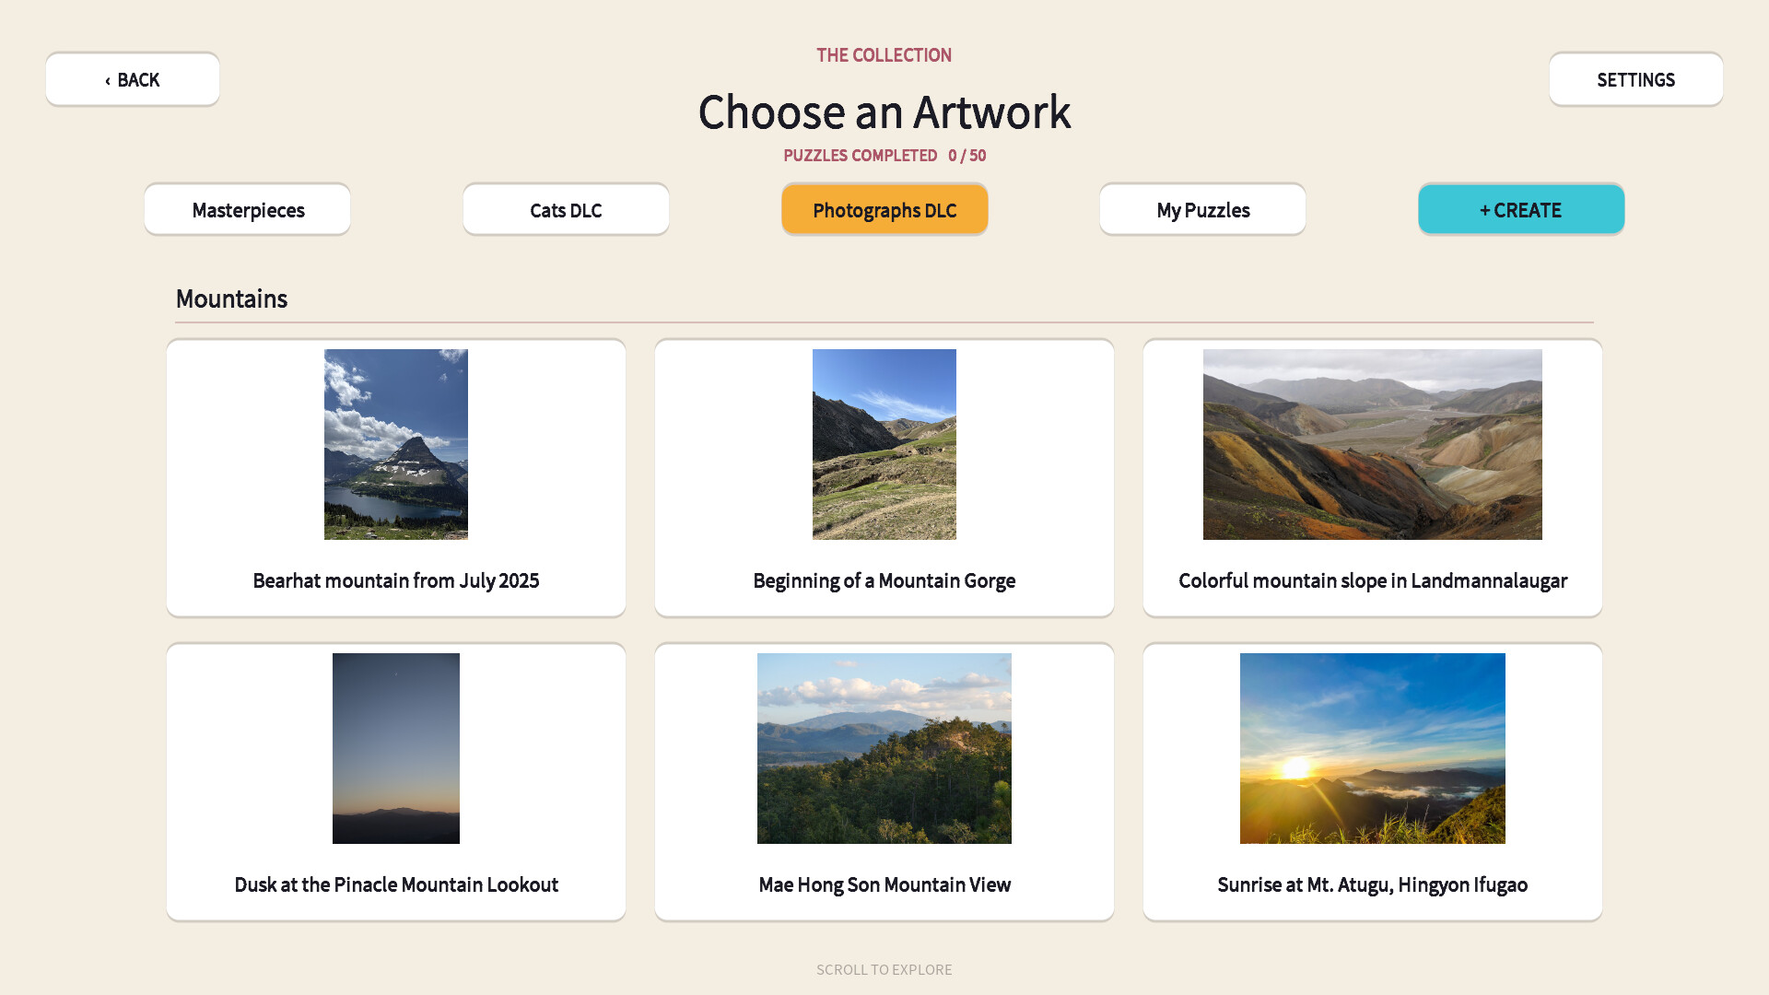Click the 'Beginning of a Mountain Gorge' caption
Screen dimensions: 1769x995
coord(884,580)
